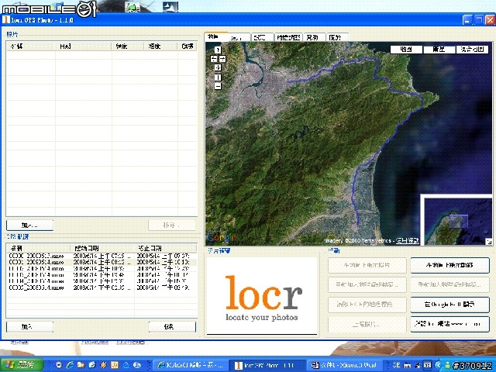The image size is (496, 372).
Task: Open the tab directly left of the 關於 tab
Action: [314, 37]
